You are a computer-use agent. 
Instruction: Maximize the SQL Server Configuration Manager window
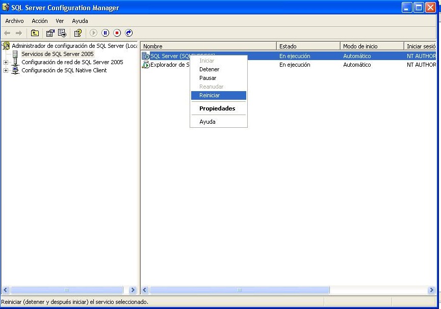419,8
